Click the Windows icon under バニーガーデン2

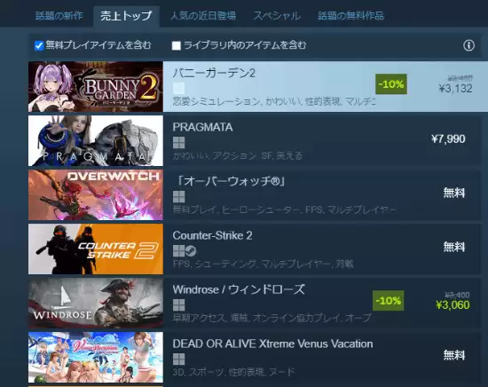pyautogui.click(x=178, y=88)
